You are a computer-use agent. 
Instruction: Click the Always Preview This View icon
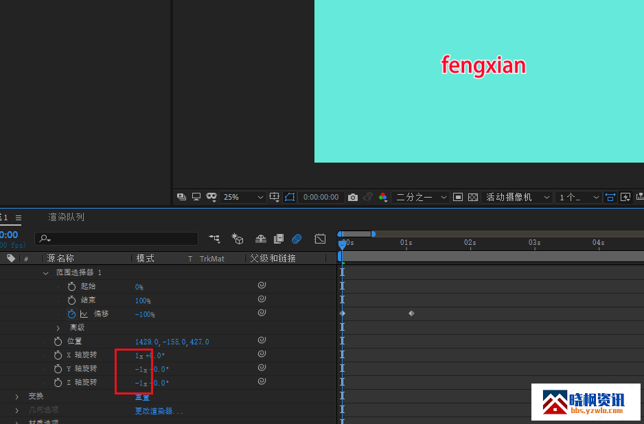click(181, 197)
